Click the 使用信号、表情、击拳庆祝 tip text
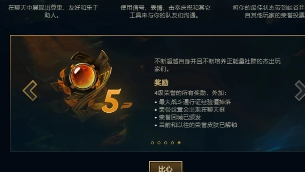The image size is (305, 172). click(x=166, y=12)
